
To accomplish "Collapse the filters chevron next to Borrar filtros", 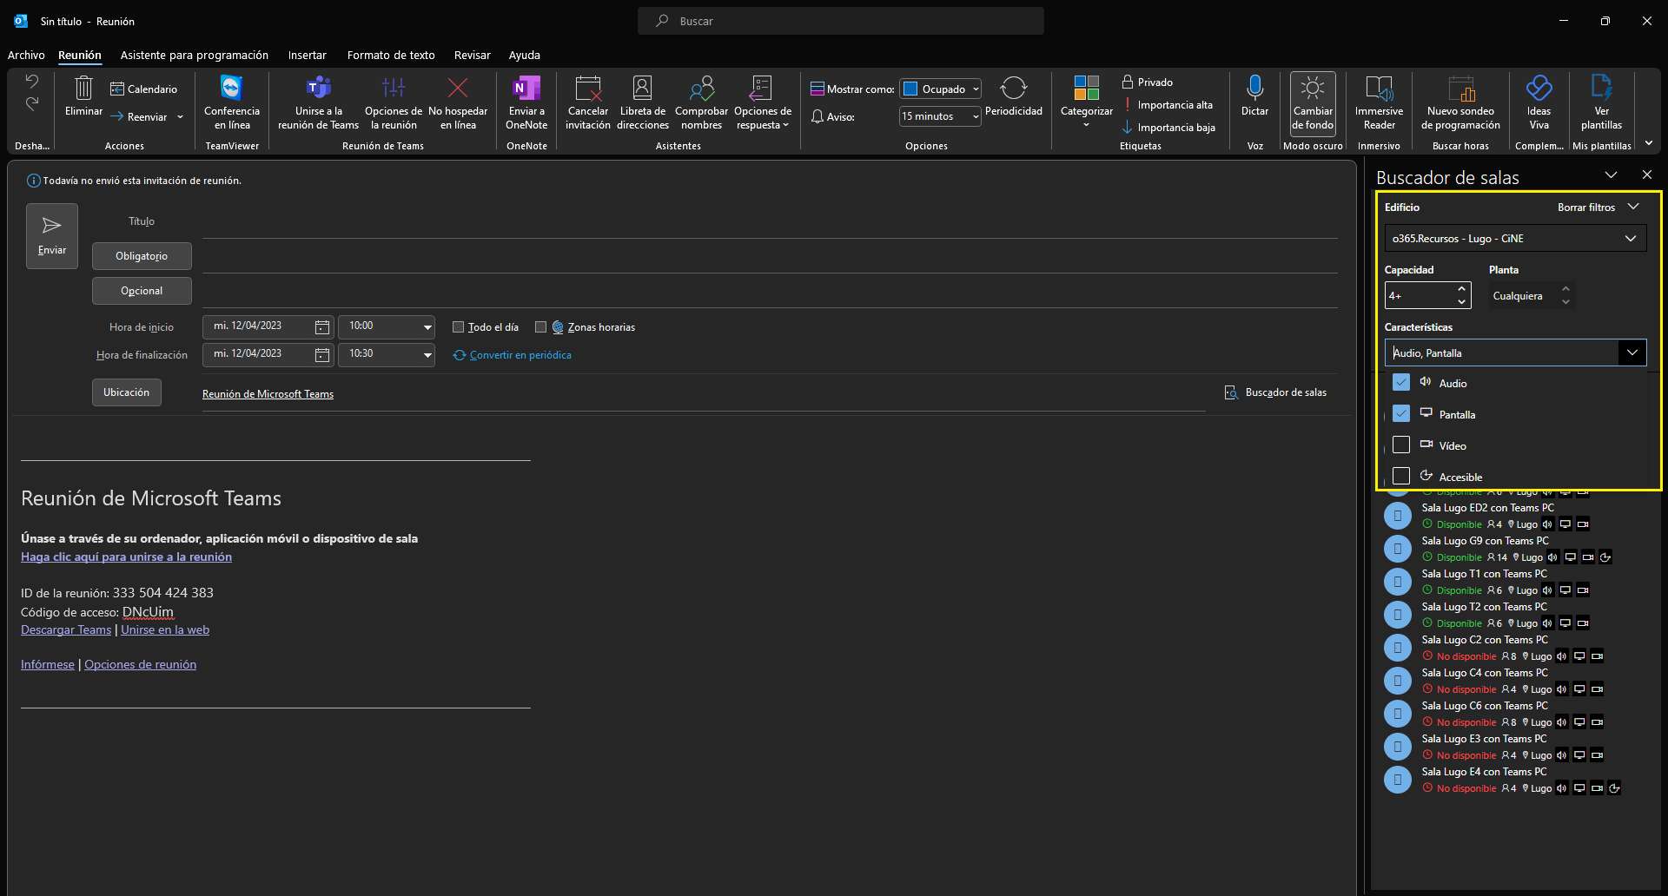I will click(x=1633, y=207).
